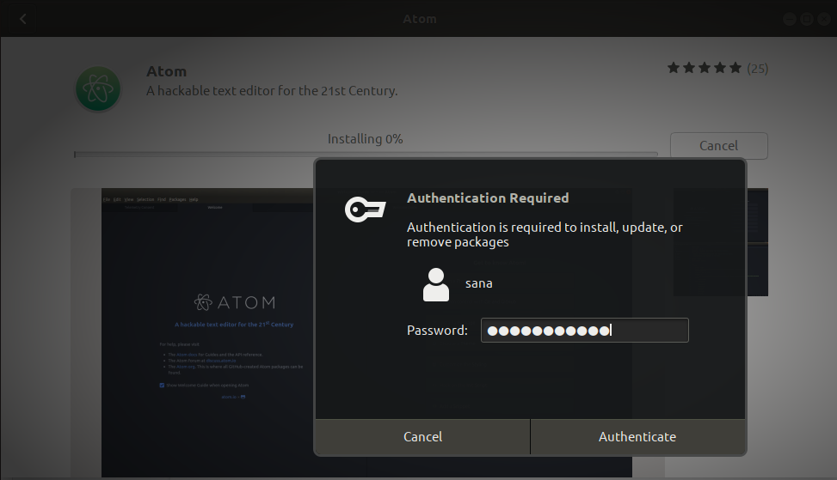Screen dimensions: 837x480
Task: Minimize the Software window
Action: click(790, 19)
